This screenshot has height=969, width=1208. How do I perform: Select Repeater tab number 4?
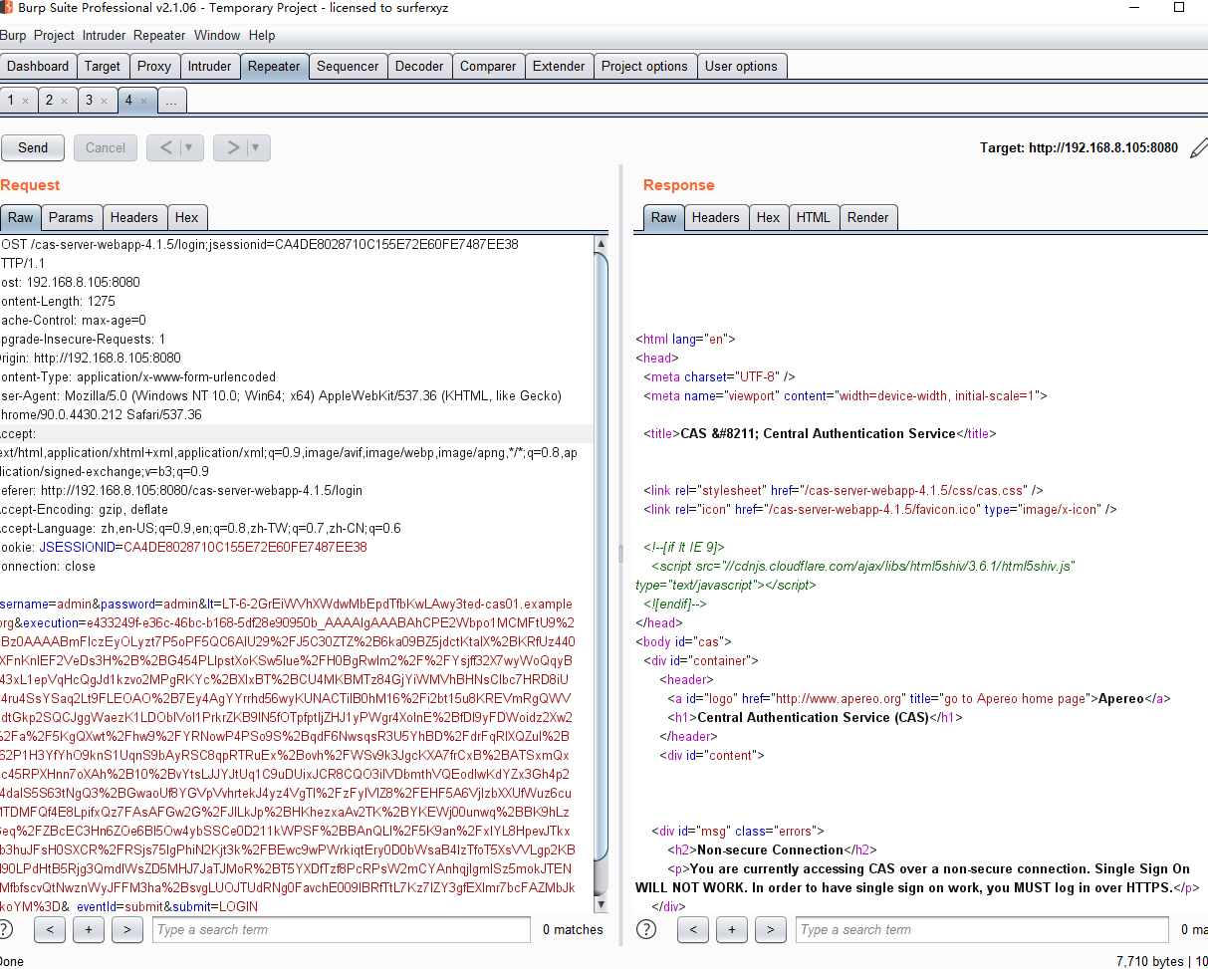[128, 101]
